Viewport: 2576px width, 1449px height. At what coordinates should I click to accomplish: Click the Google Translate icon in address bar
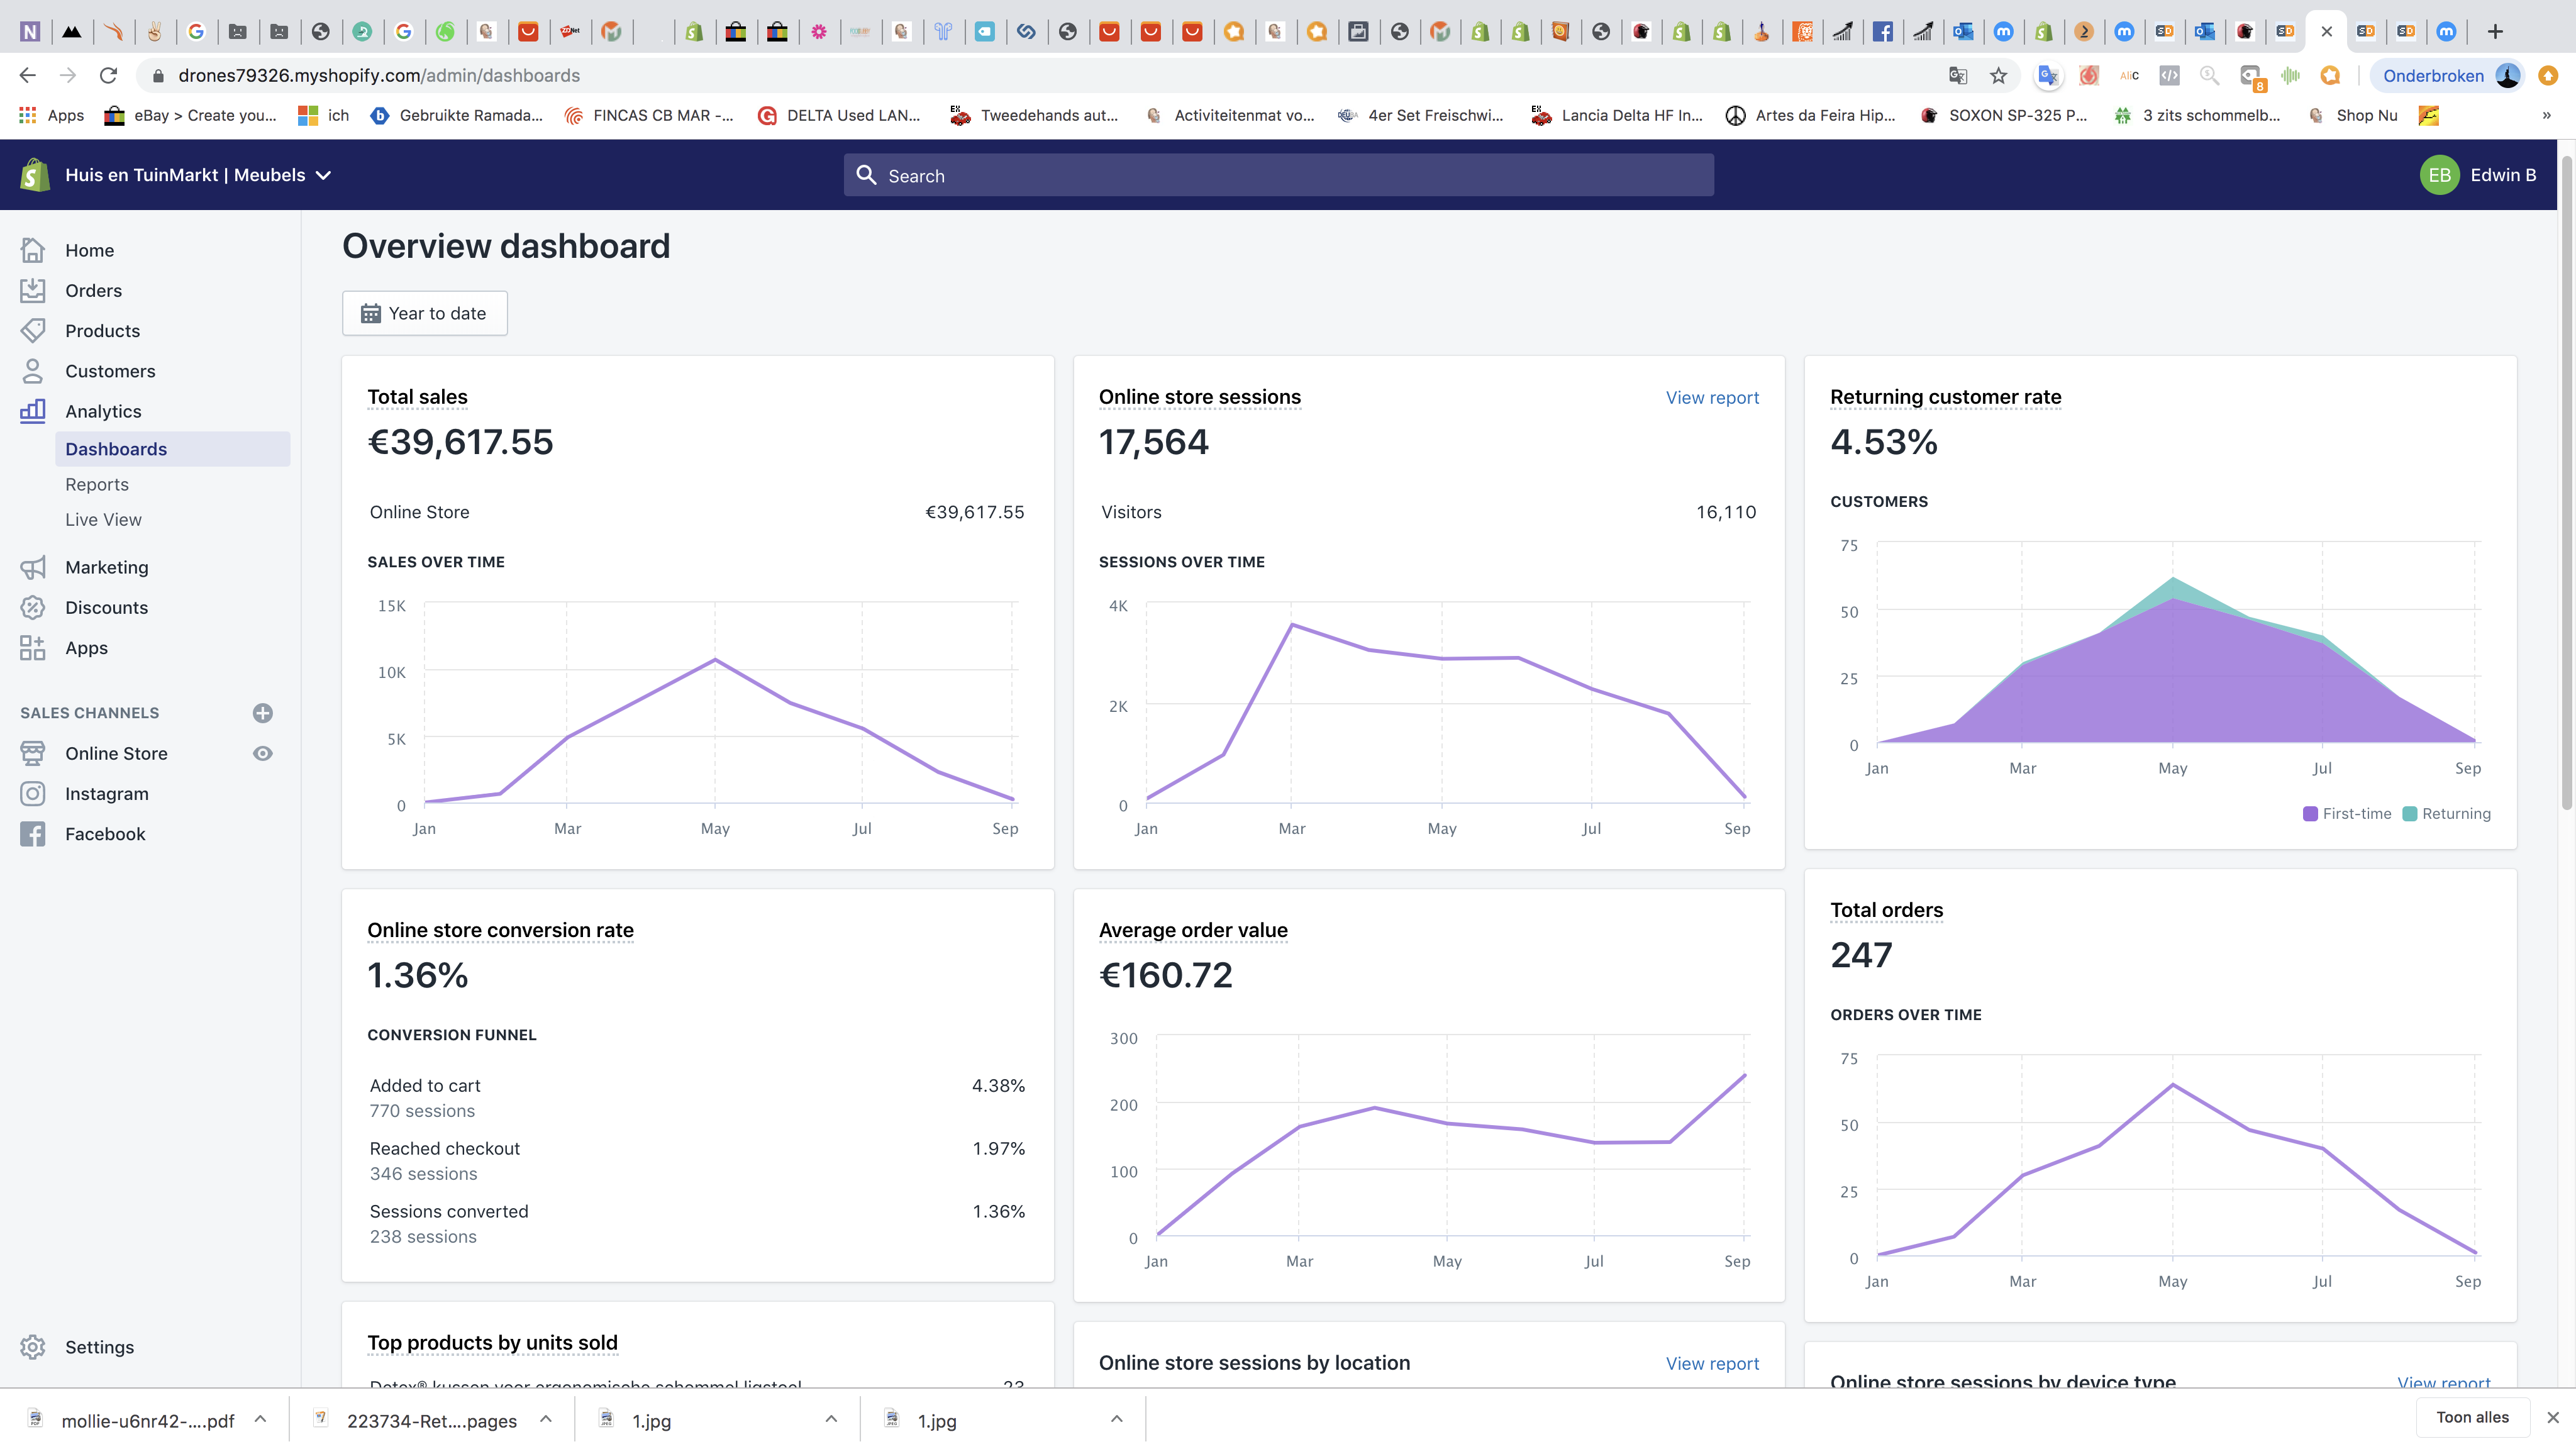(1958, 75)
